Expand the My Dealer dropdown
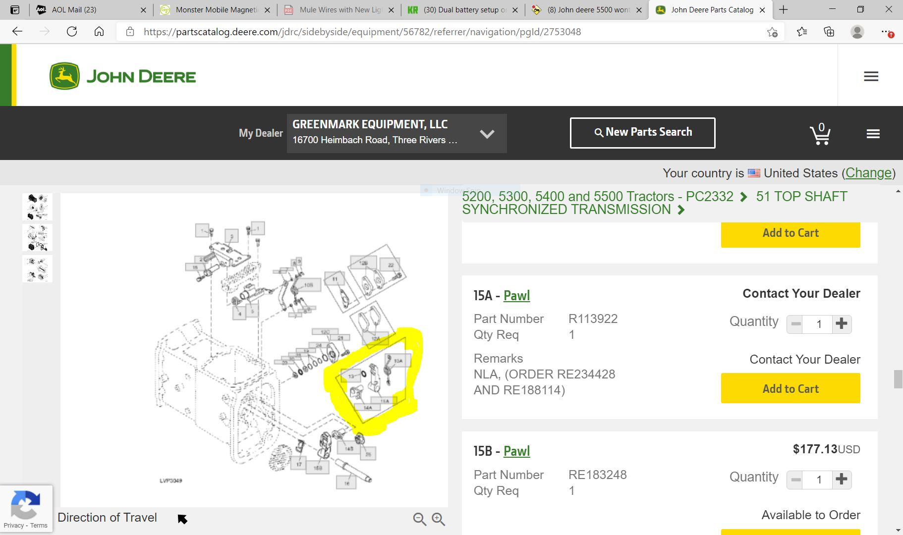This screenshot has width=903, height=535. 487,134
